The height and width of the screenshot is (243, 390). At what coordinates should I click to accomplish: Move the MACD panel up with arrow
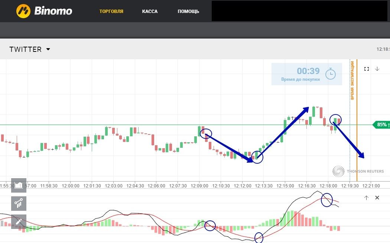(x=366, y=198)
